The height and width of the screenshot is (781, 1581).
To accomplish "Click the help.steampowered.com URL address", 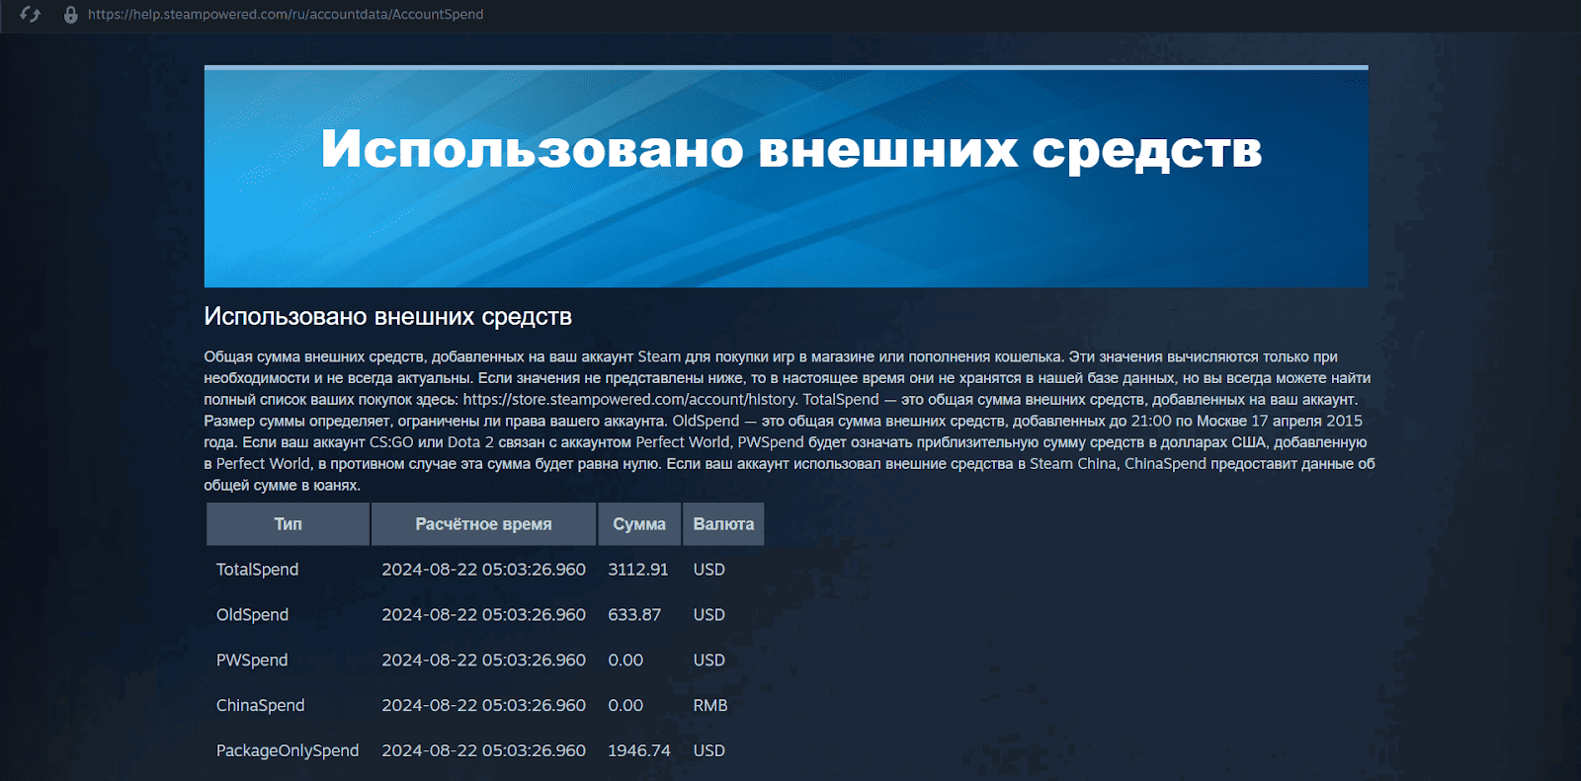I will coord(286,15).
